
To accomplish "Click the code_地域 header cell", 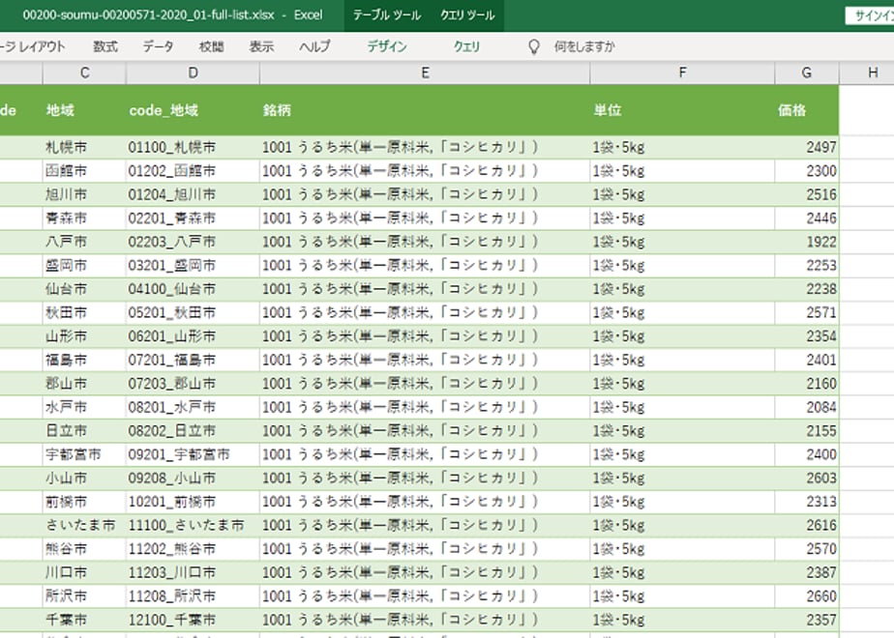I will tap(193, 110).
